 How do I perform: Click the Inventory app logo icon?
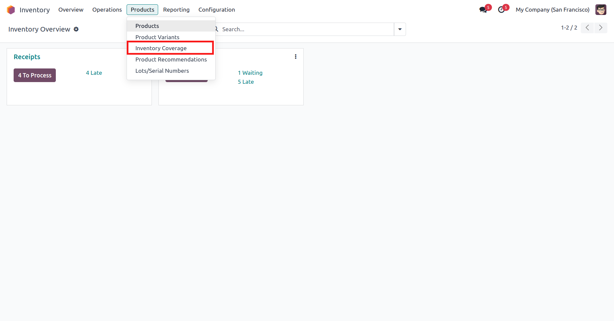(x=11, y=10)
